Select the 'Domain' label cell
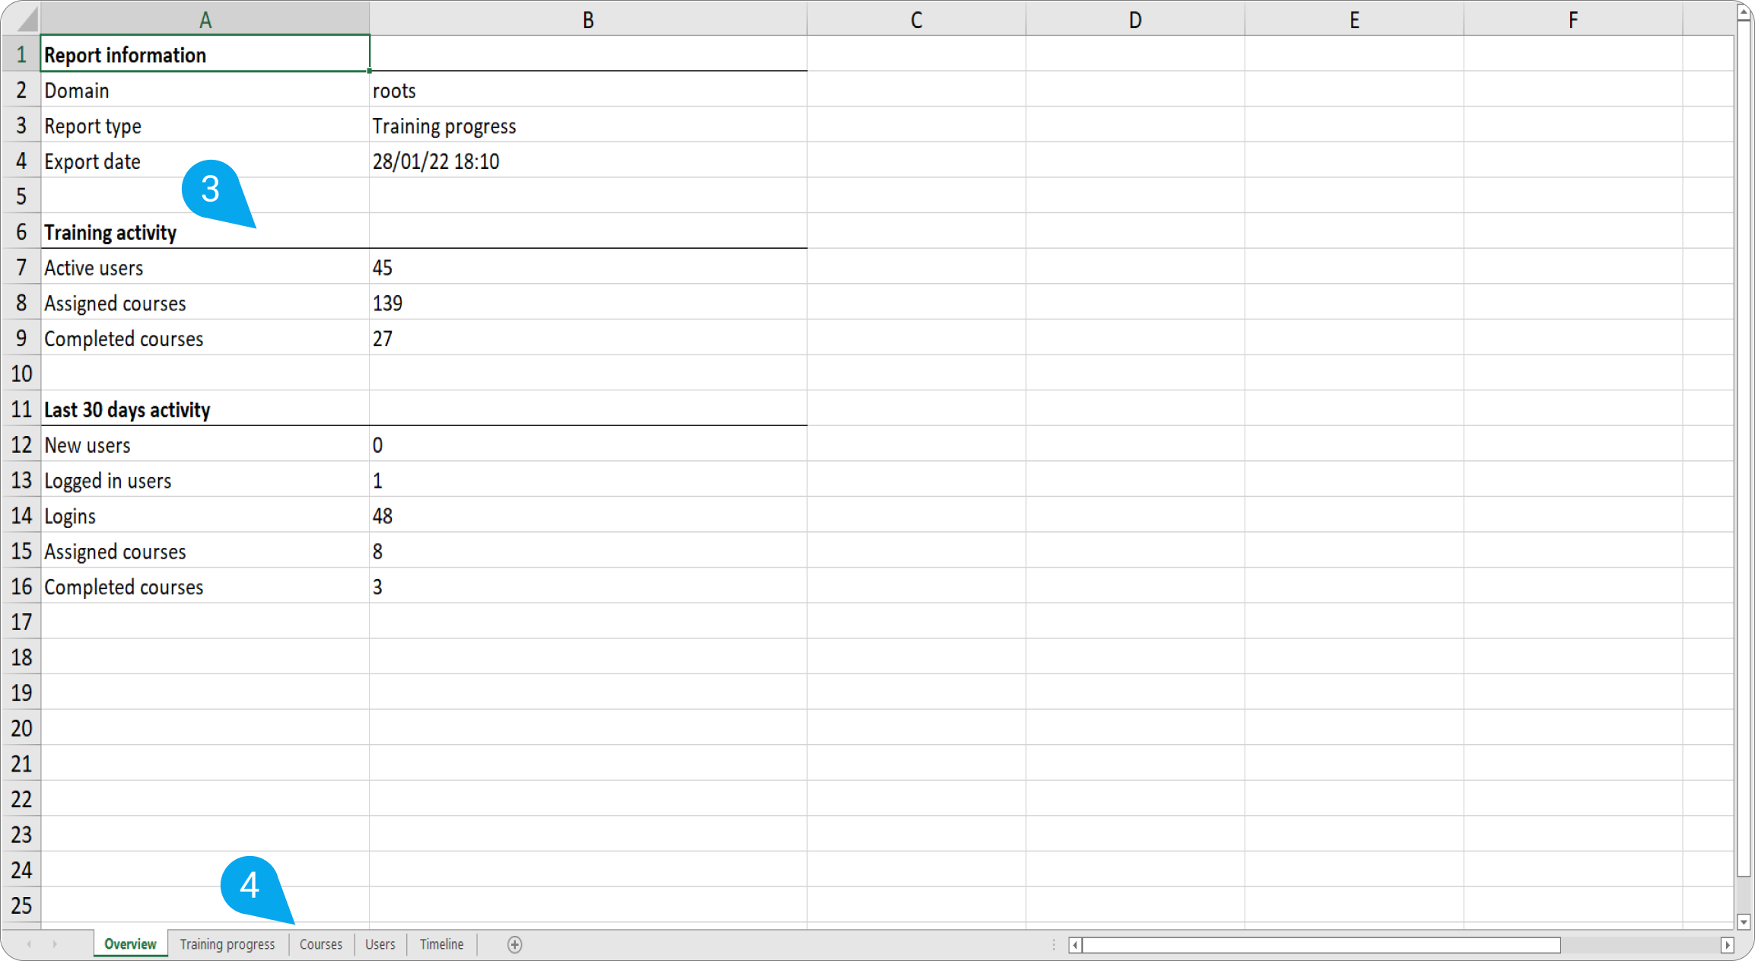Viewport: 1755px width, 961px height. (x=205, y=91)
